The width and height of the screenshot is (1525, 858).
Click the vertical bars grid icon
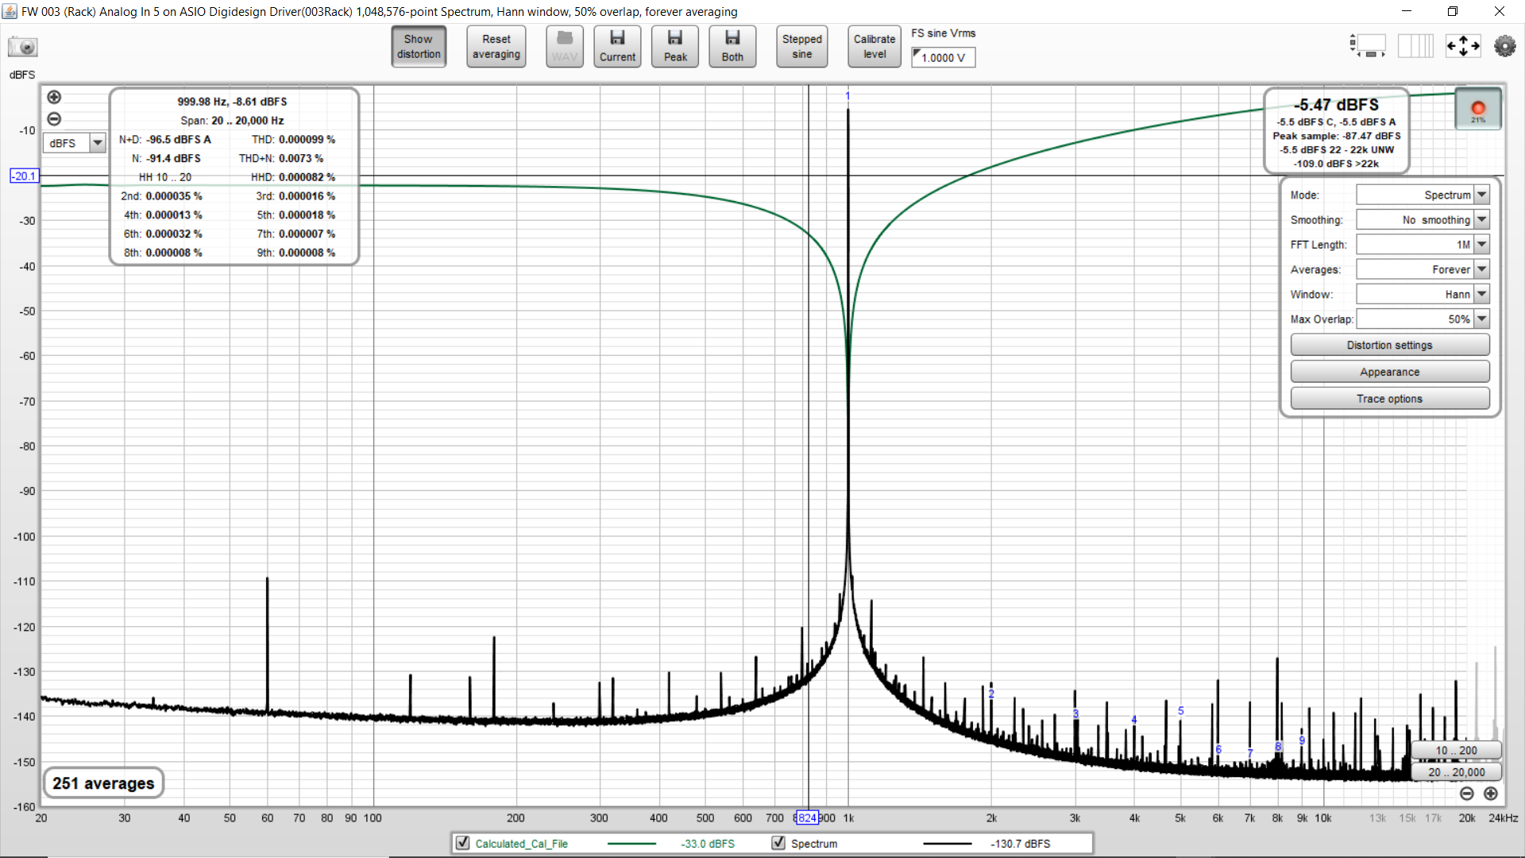(1415, 46)
